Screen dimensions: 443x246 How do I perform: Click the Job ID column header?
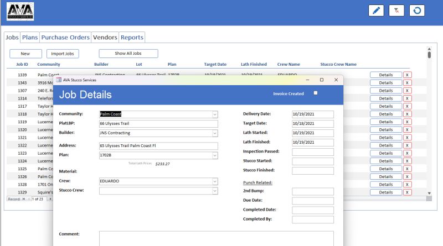click(x=22, y=64)
